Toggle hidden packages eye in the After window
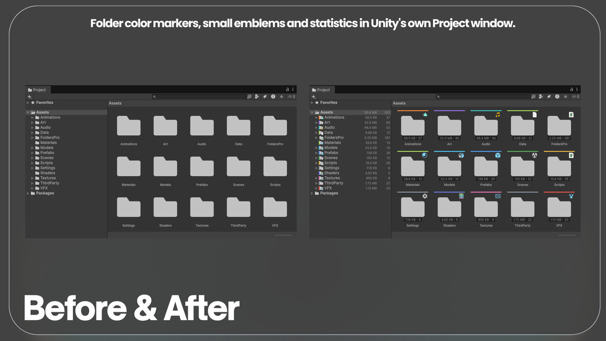This screenshot has width=606, height=341. [x=575, y=96]
